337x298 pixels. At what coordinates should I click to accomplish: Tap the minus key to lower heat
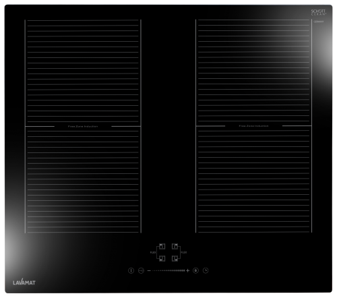tap(149, 270)
